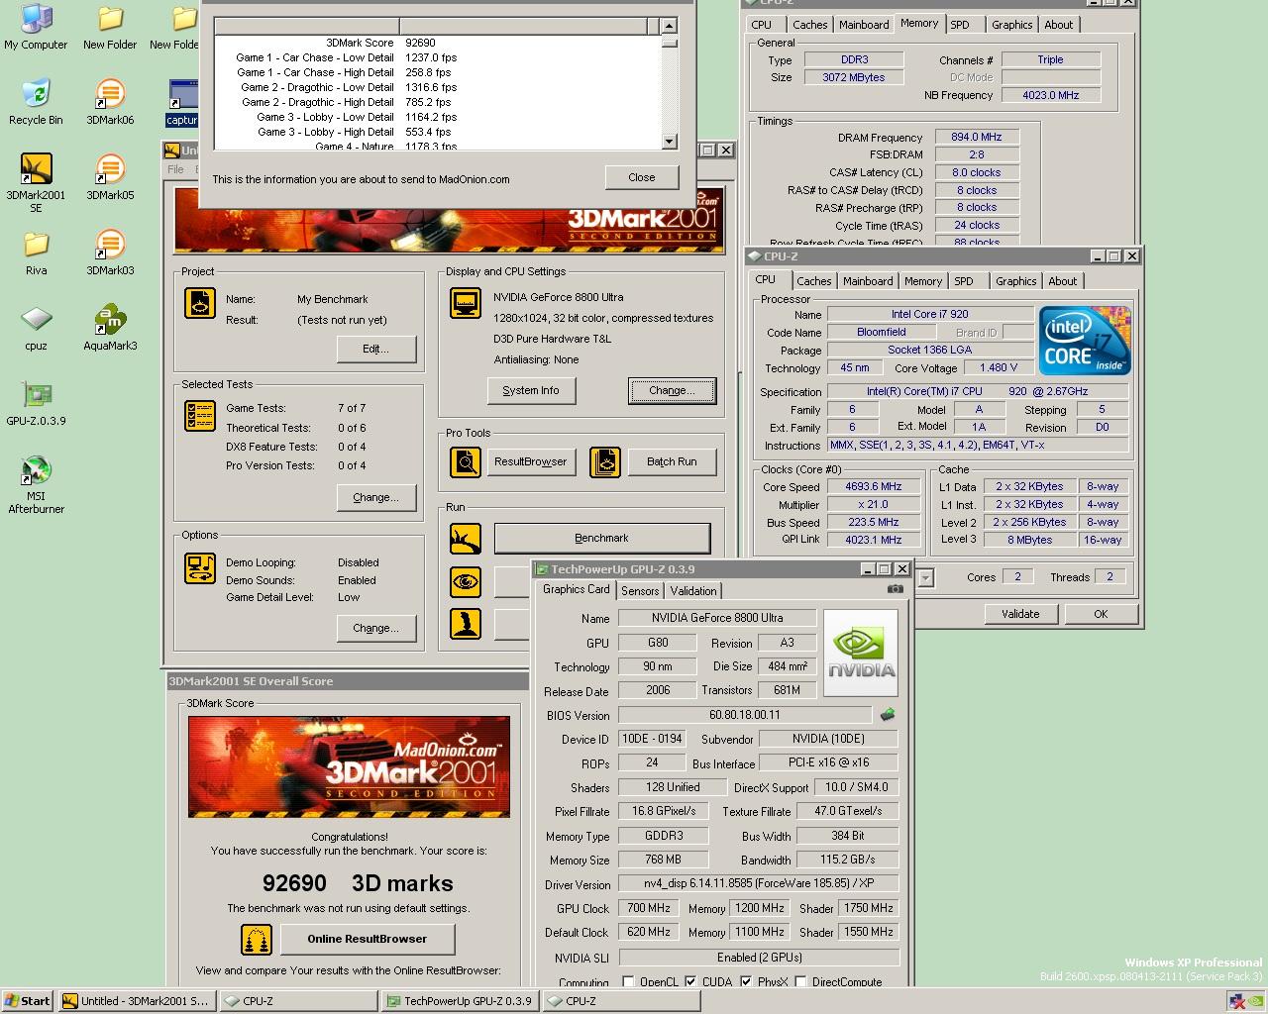
Task: Click the GPU-Z screenshot camera icon
Action: click(x=896, y=588)
